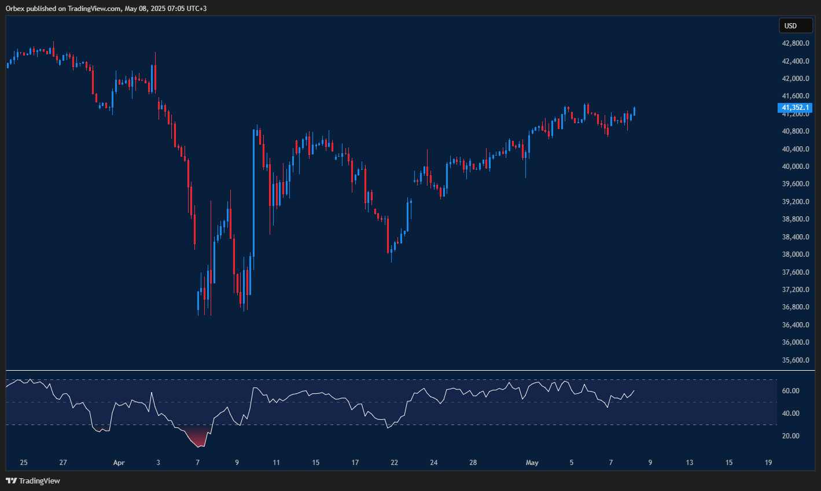Click date 13 on the time axis

coord(690,463)
